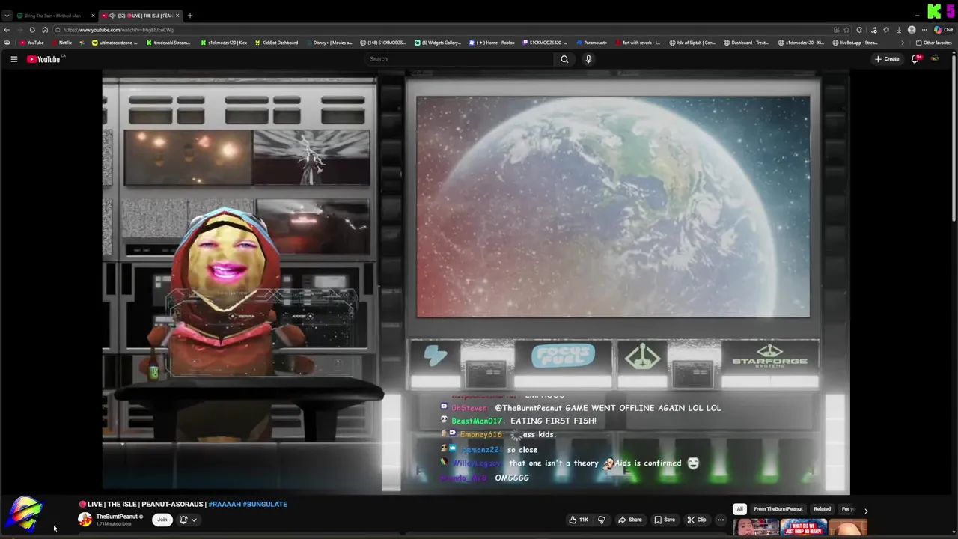Click the YouTube search magnifier button

564,59
